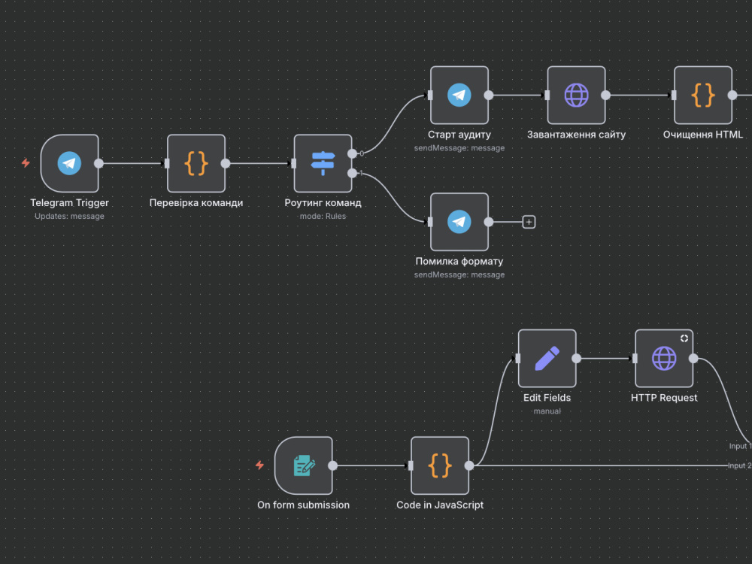Click the Input 2 connection label
The height and width of the screenshot is (564, 752).
(x=739, y=465)
